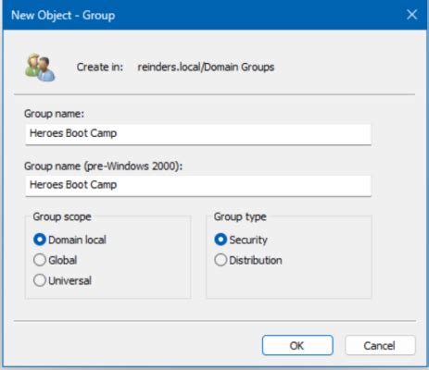This screenshot has width=429, height=370.
Task: Click the 'Group scope' heading
Action: pos(62,216)
